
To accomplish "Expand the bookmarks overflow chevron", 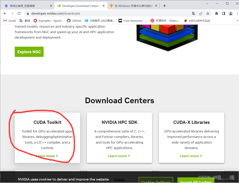I will 237,20.
